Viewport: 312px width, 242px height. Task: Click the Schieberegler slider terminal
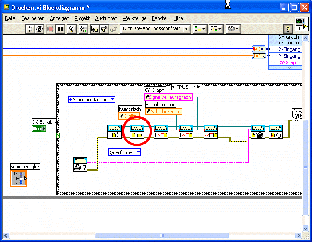19,178
